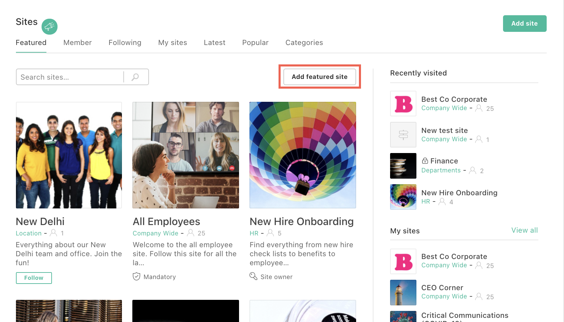Click the All Employees video call image
The image size is (564, 322).
click(x=186, y=155)
